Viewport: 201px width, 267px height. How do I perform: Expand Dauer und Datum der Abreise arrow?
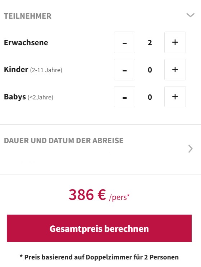[x=191, y=149]
